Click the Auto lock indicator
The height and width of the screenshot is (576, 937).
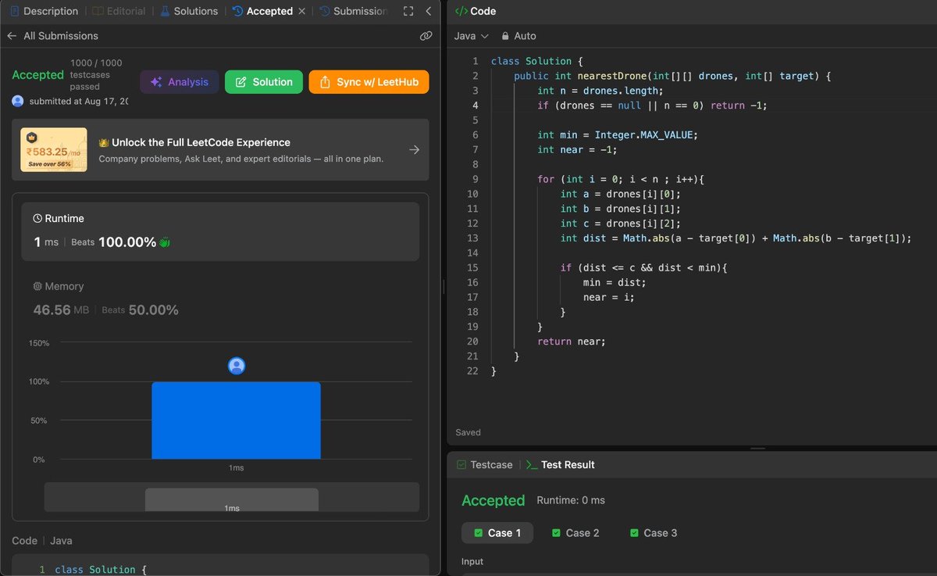tap(518, 36)
